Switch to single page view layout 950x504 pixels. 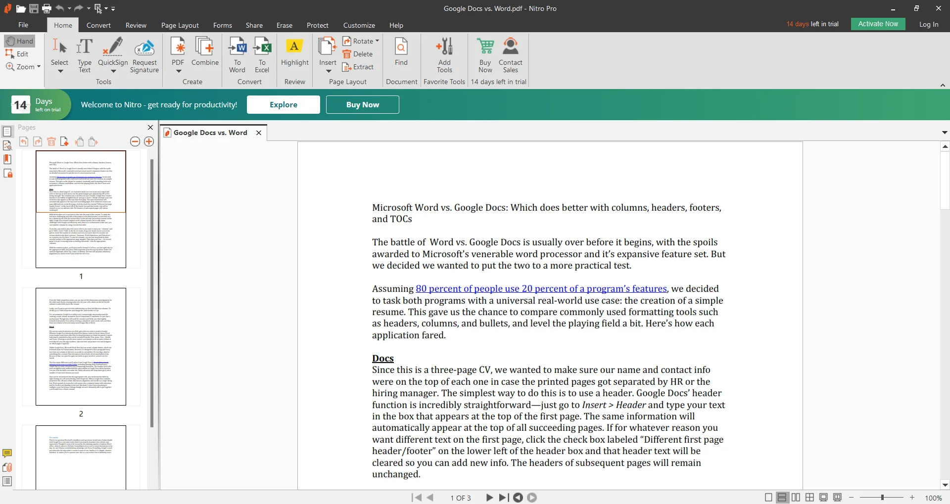(768, 498)
